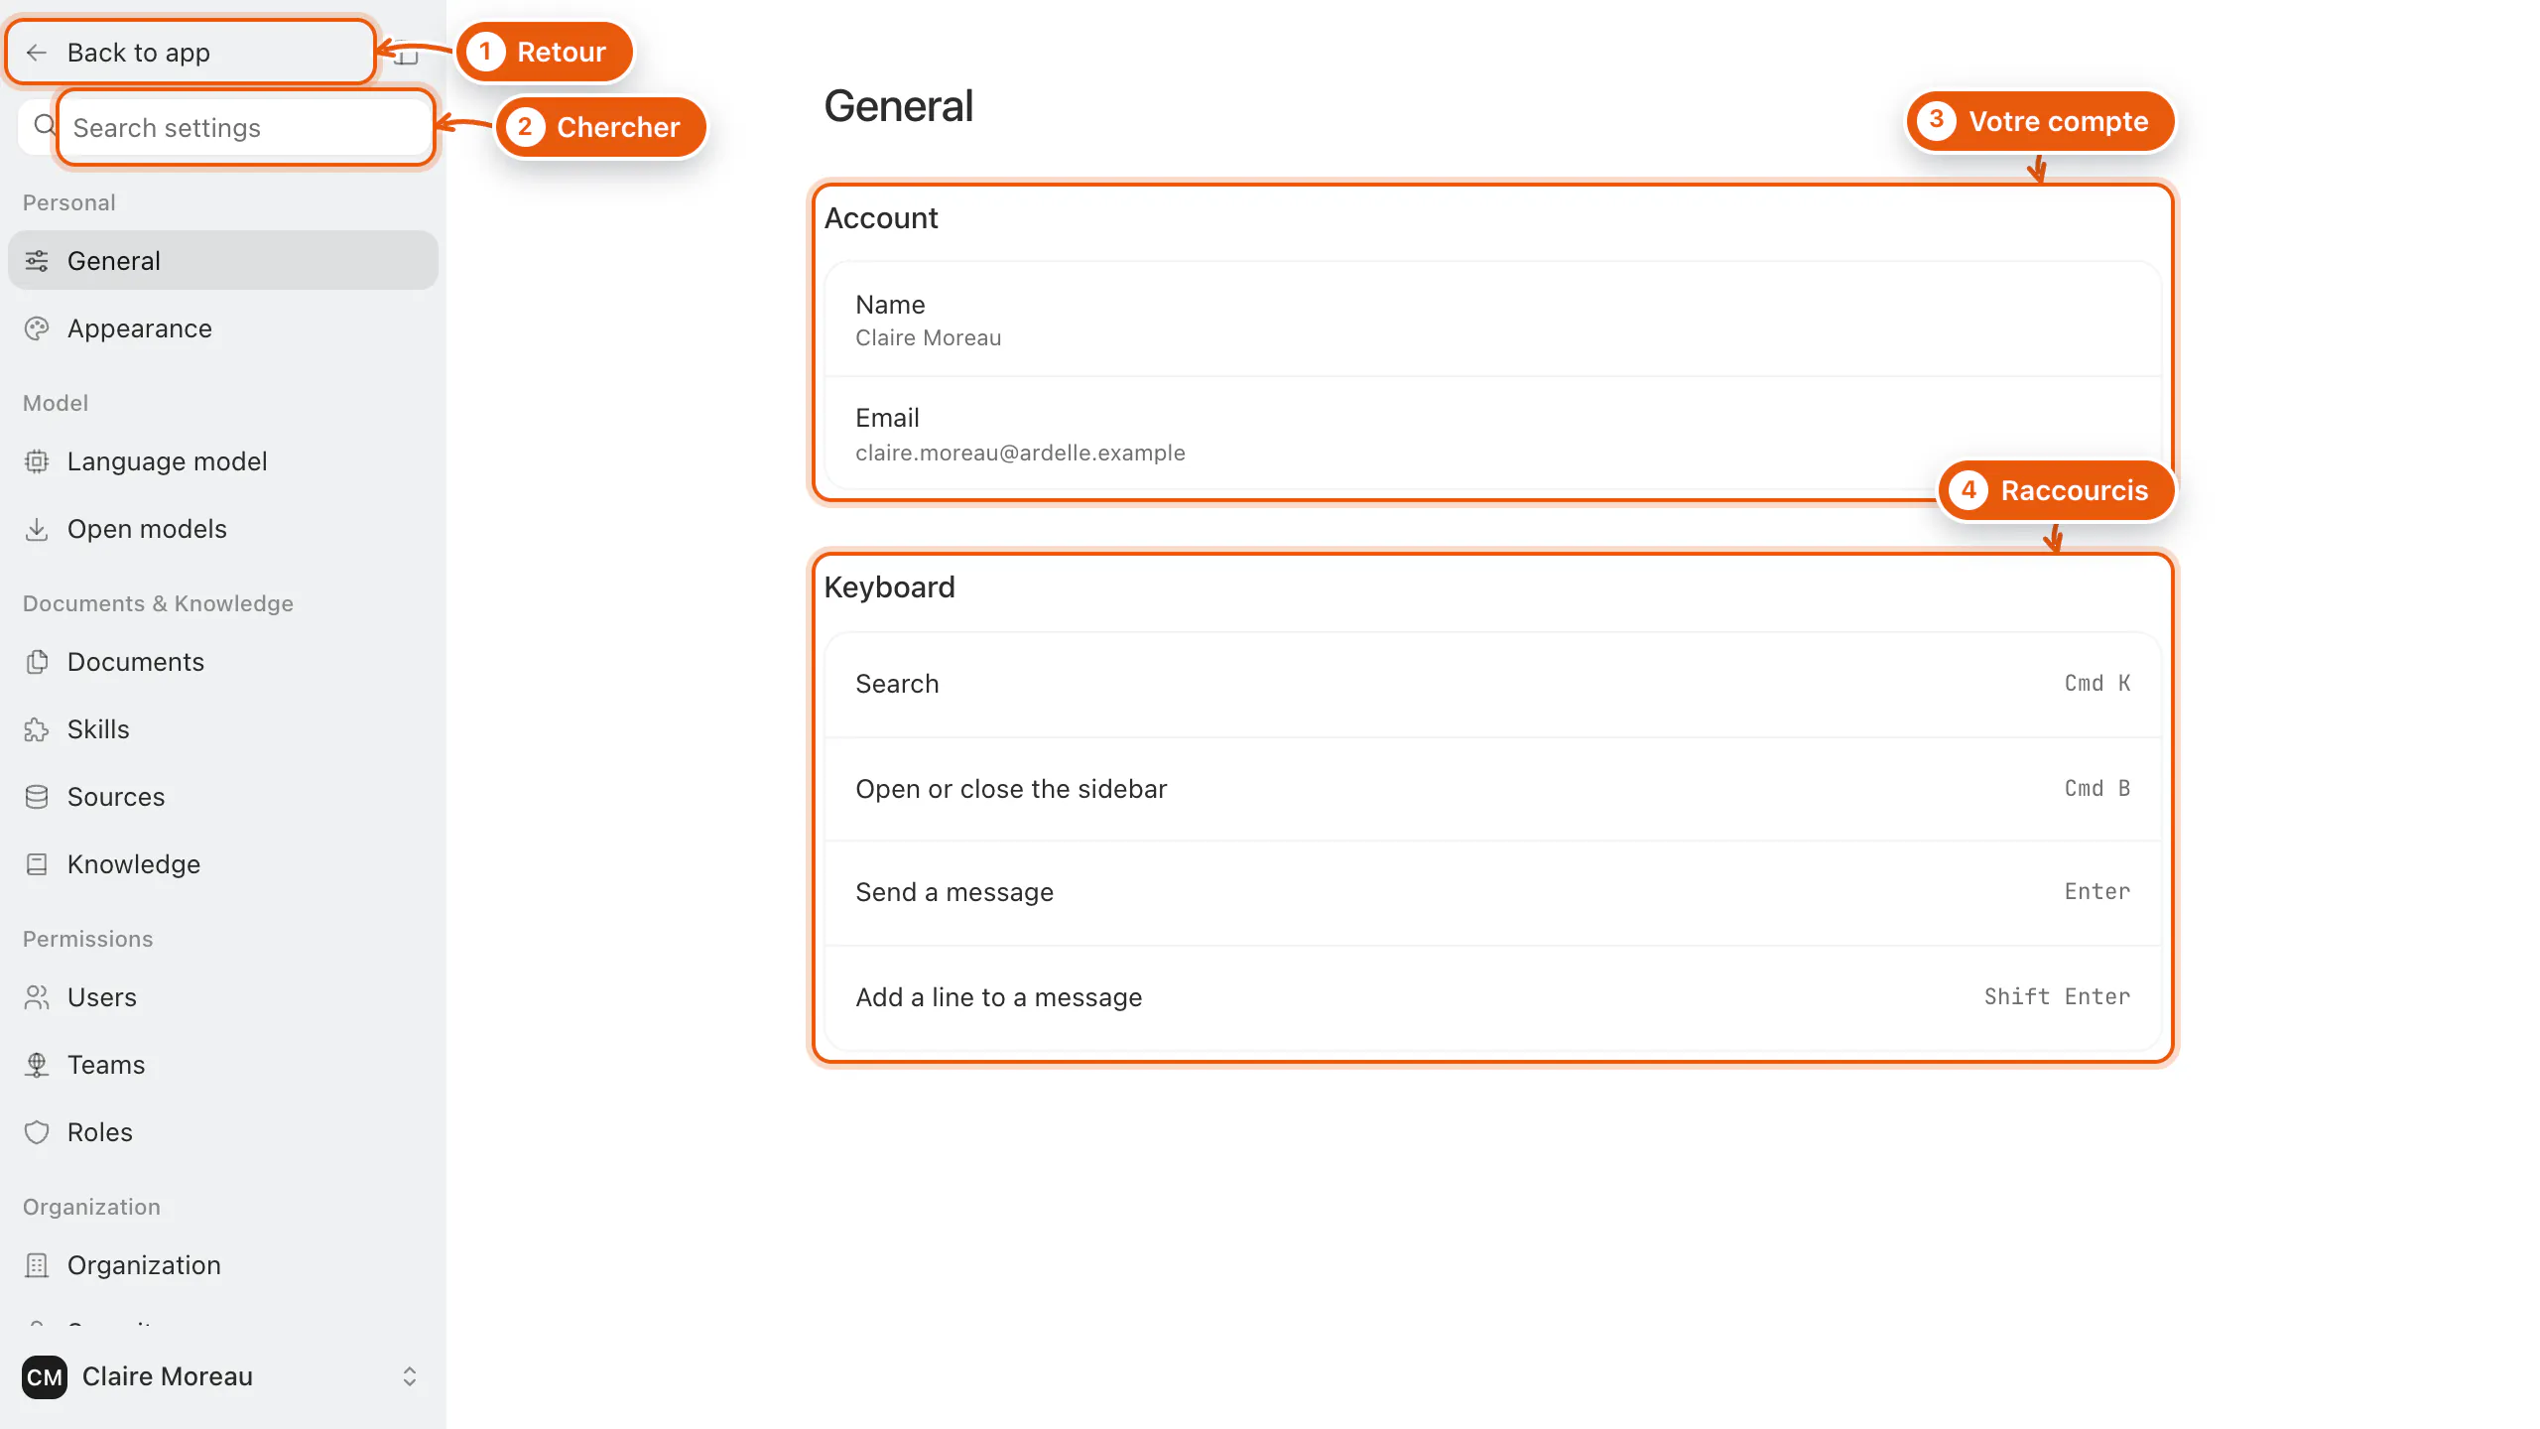Click the Sources database icon
This screenshot has height=1429, width=2540.
click(37, 797)
